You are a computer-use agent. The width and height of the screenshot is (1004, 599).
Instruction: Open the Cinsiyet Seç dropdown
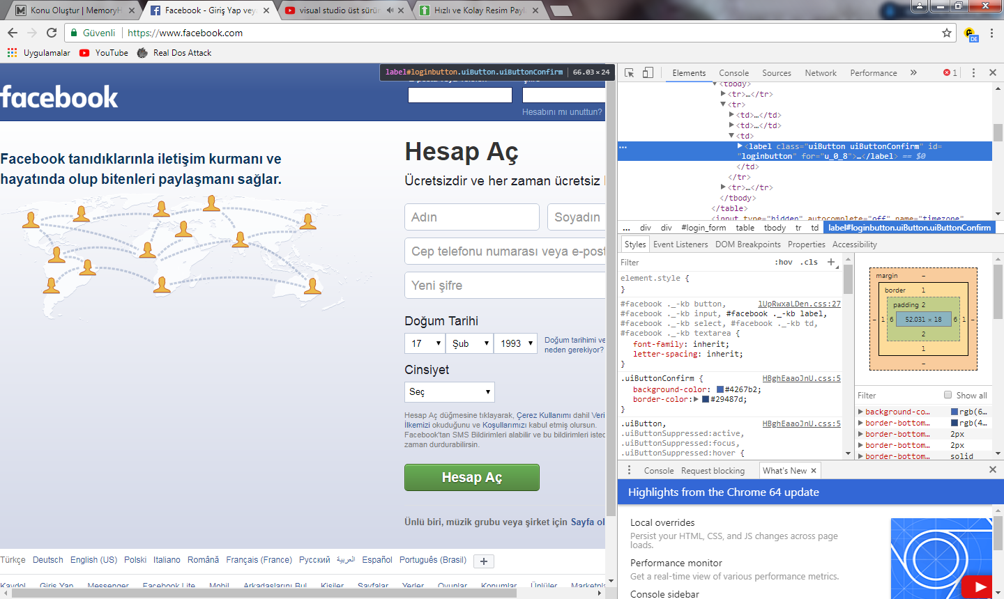[x=450, y=391]
